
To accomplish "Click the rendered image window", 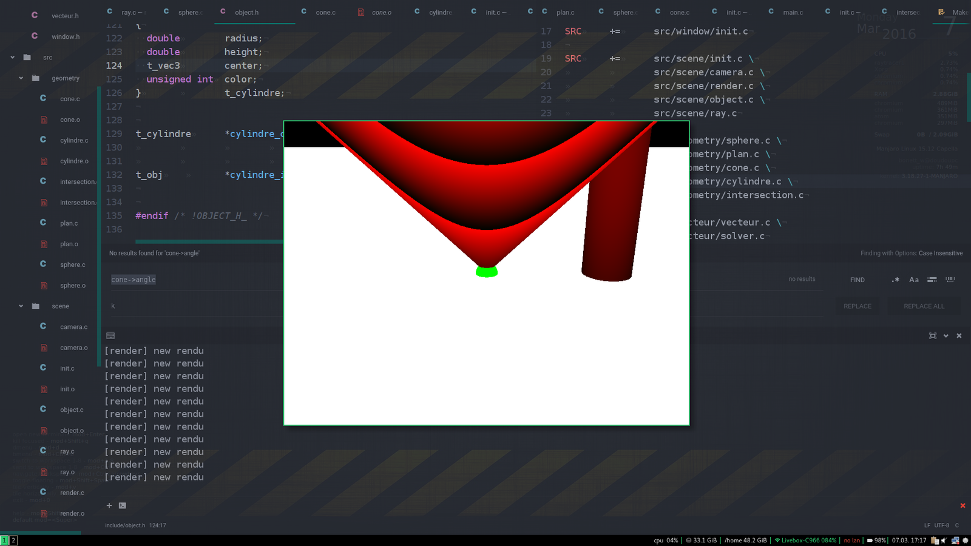I will [487, 273].
